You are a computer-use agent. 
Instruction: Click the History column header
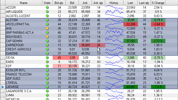(x=114, y=3)
